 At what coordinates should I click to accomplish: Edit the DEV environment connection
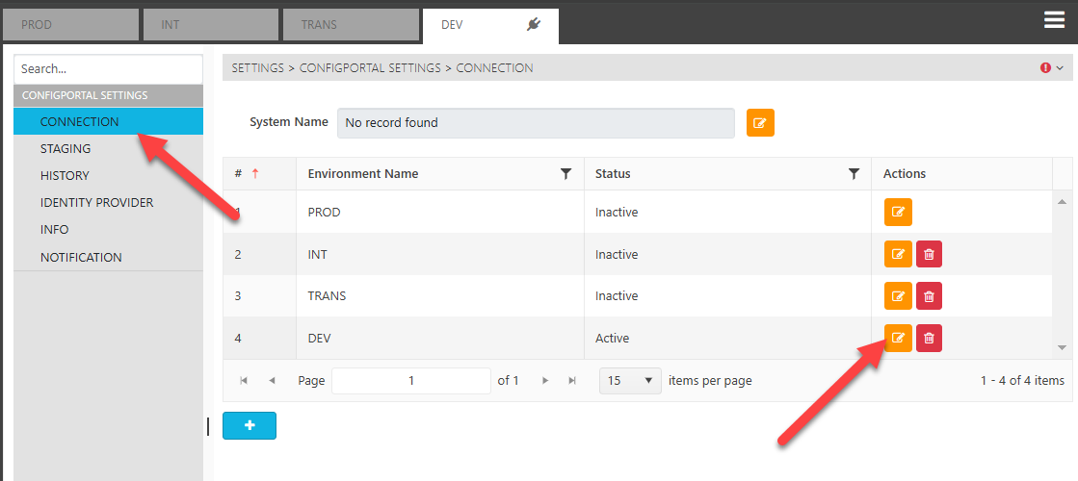[x=898, y=338]
